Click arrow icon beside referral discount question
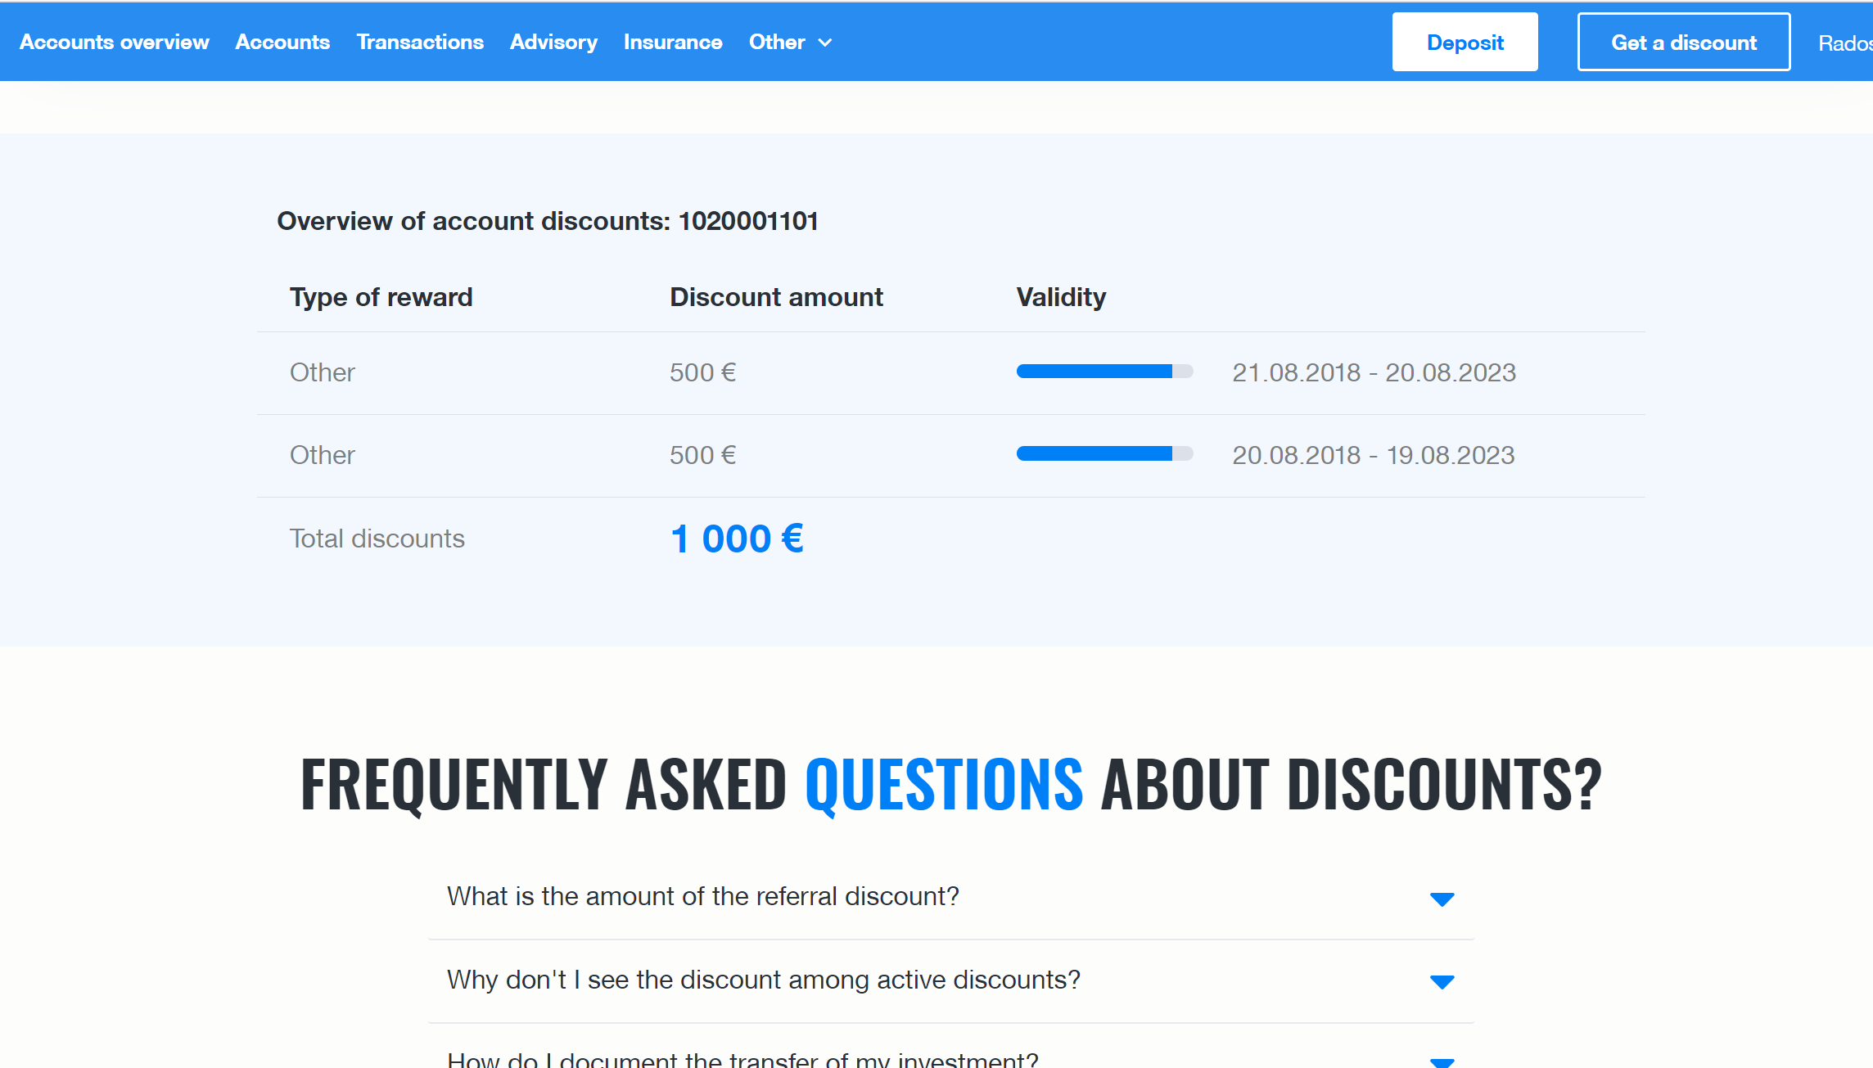This screenshot has height=1068, width=1873. point(1442,899)
